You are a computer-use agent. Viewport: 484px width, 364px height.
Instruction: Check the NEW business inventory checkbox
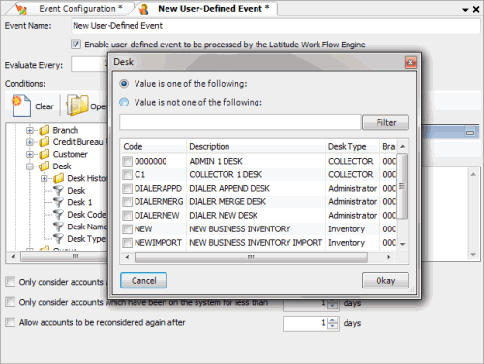click(128, 228)
